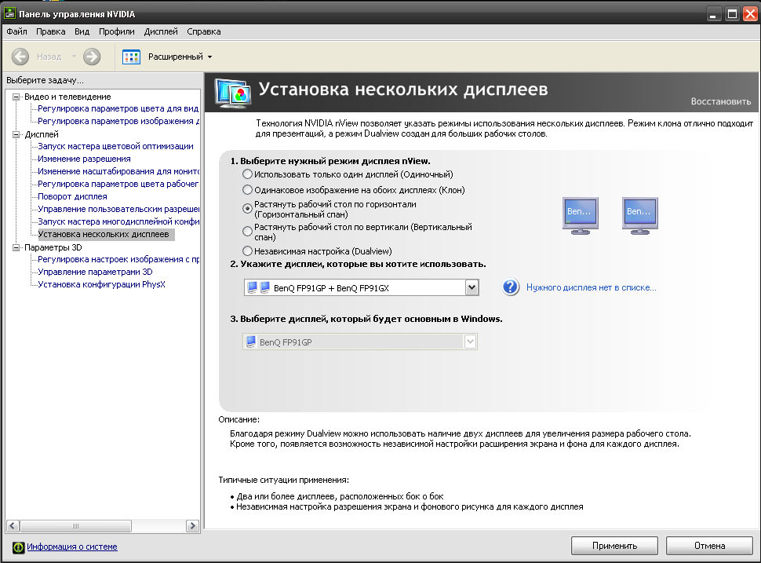Open the Back button history dropdown arrow
Screen dimensions: 761x563
click(x=74, y=57)
